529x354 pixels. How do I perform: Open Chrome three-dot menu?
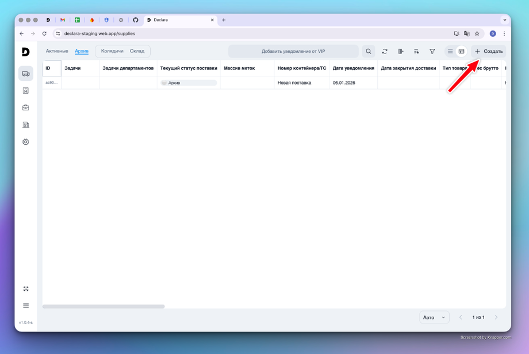point(504,33)
